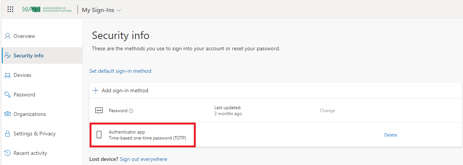Click the Devices laptop icon
The height and width of the screenshot is (165, 463).
pos(7,75)
